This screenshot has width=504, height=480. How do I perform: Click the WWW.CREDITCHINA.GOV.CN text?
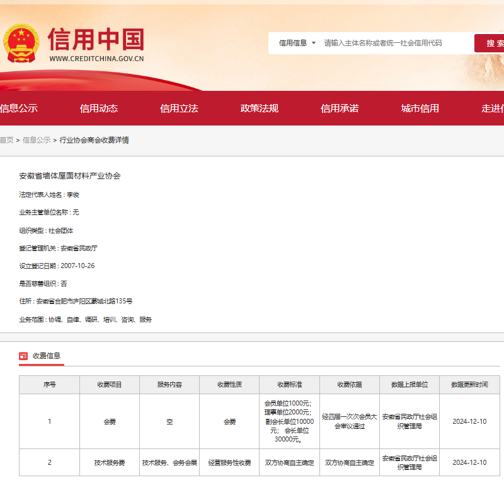click(96, 59)
